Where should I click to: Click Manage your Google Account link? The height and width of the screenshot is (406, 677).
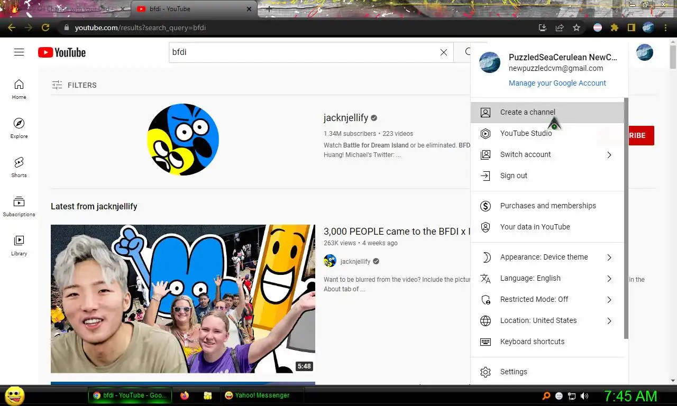(x=557, y=83)
